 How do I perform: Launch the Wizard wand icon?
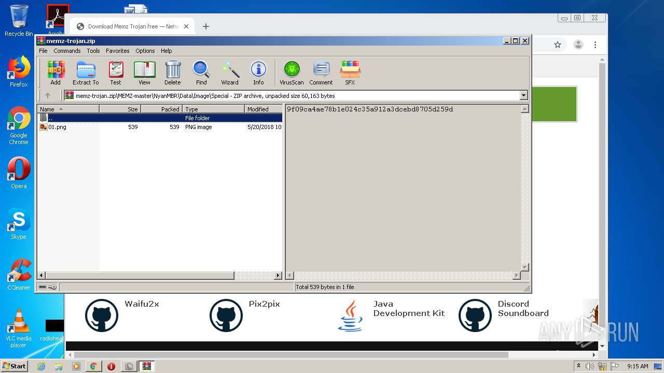point(230,73)
